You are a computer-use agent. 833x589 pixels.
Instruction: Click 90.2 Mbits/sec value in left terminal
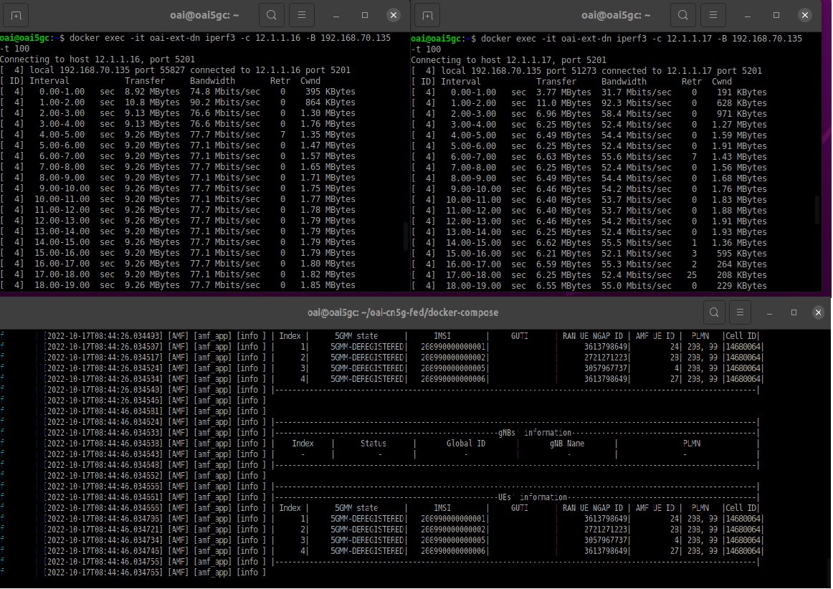point(225,102)
